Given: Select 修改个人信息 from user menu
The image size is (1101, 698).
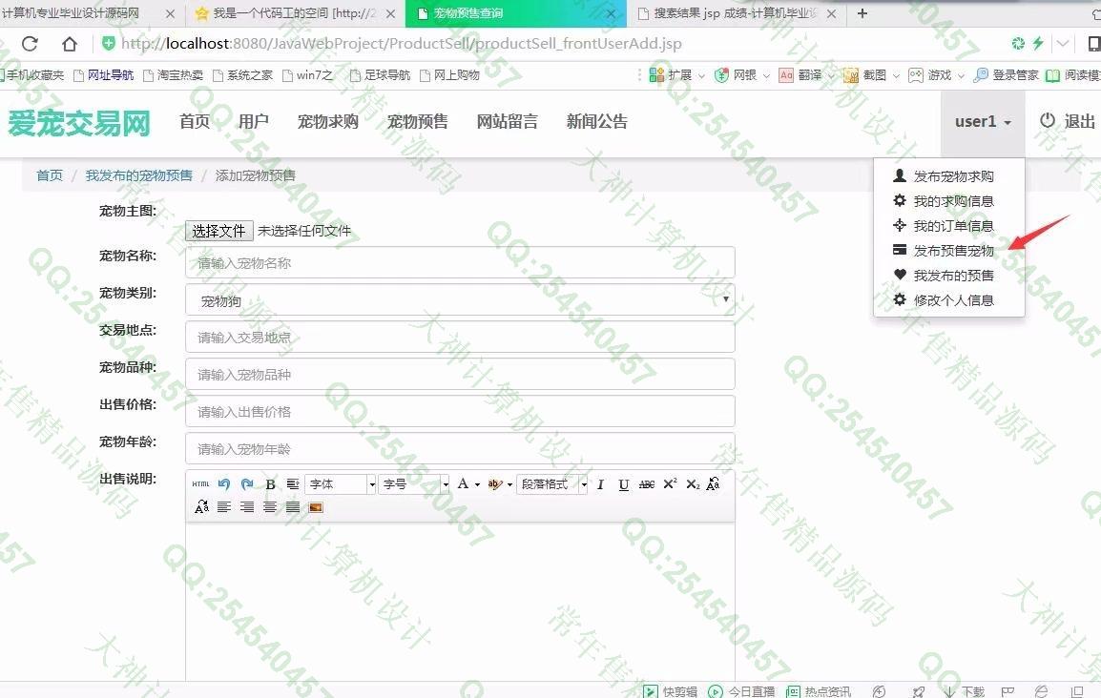Looking at the screenshot, I should coord(948,300).
